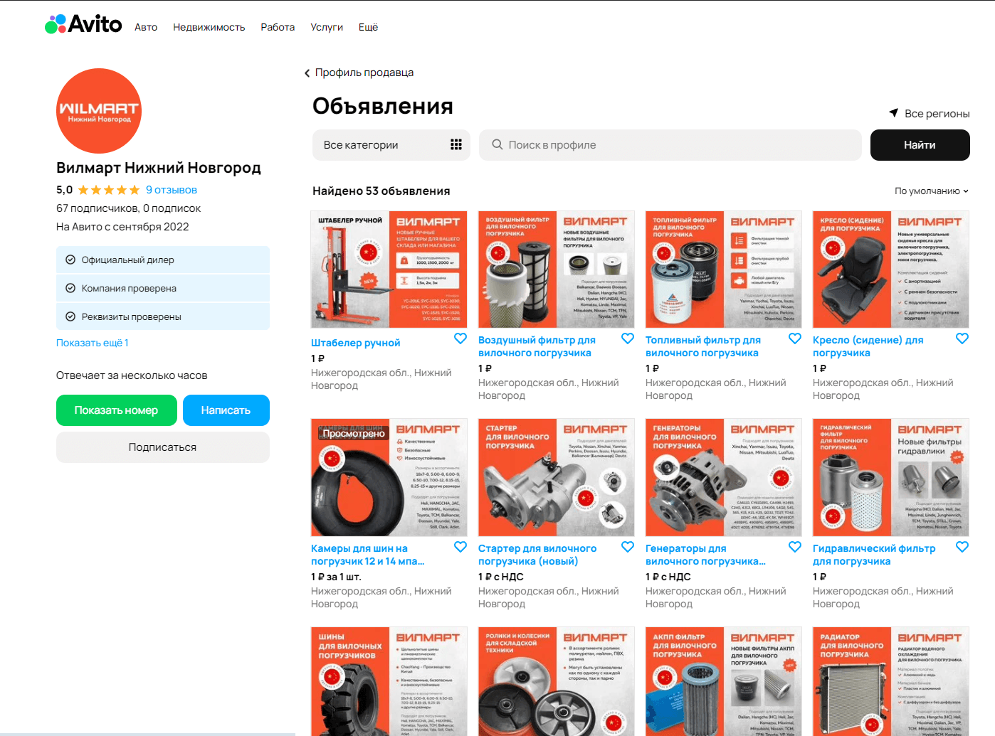Image resolution: width=995 pixels, height=736 pixels.
Task: Open the Кресло для погрузчика listing image
Action: [891, 270]
